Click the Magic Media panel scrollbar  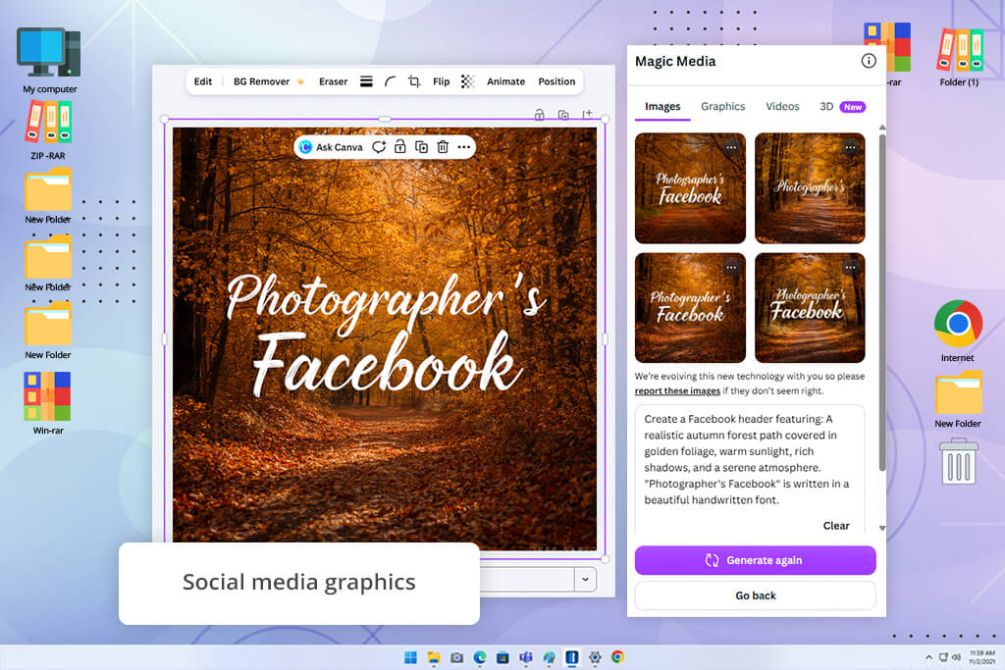882,303
